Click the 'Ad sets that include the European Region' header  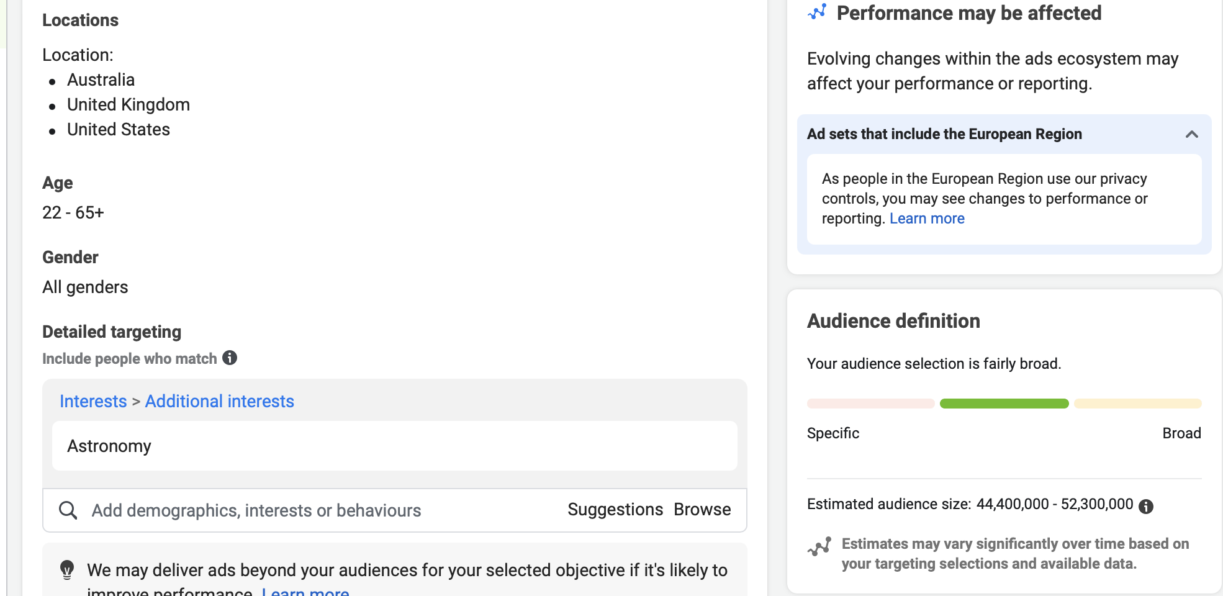[944, 135]
